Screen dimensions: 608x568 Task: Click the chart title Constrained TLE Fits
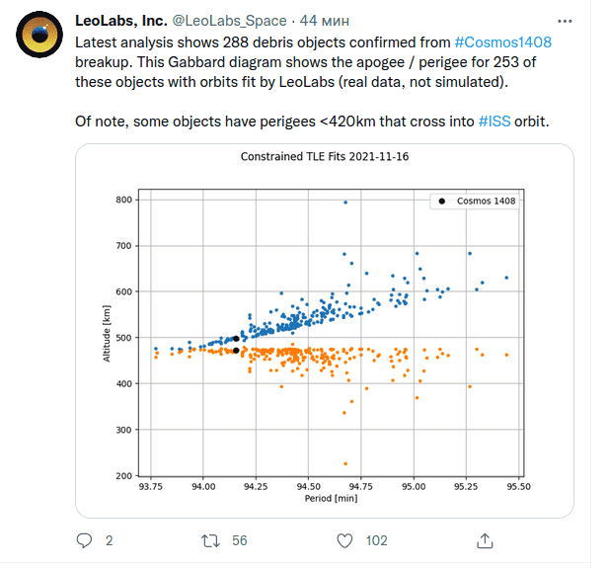pos(325,156)
